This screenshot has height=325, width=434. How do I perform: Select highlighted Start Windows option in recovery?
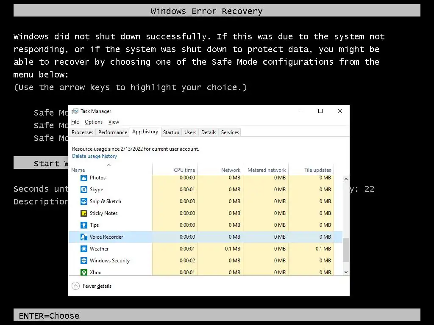click(41, 163)
